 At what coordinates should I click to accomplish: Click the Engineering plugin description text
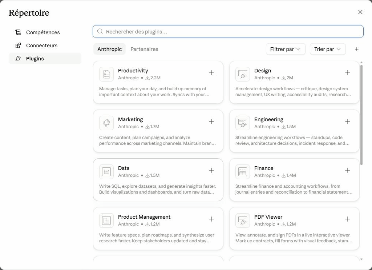(x=292, y=140)
